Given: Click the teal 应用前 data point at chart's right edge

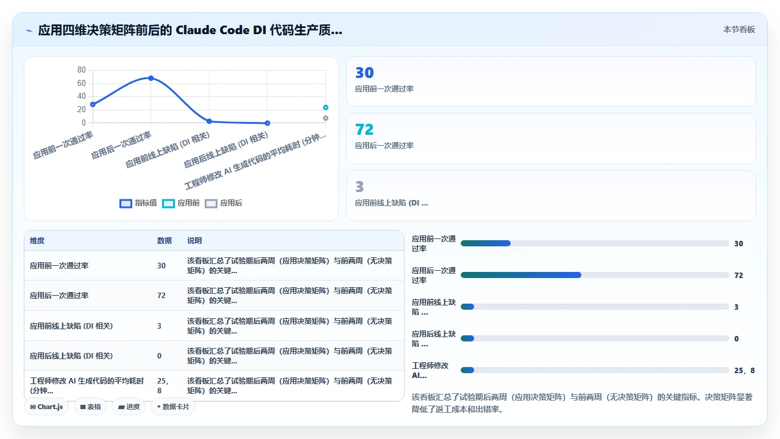Looking at the screenshot, I should 325,107.
